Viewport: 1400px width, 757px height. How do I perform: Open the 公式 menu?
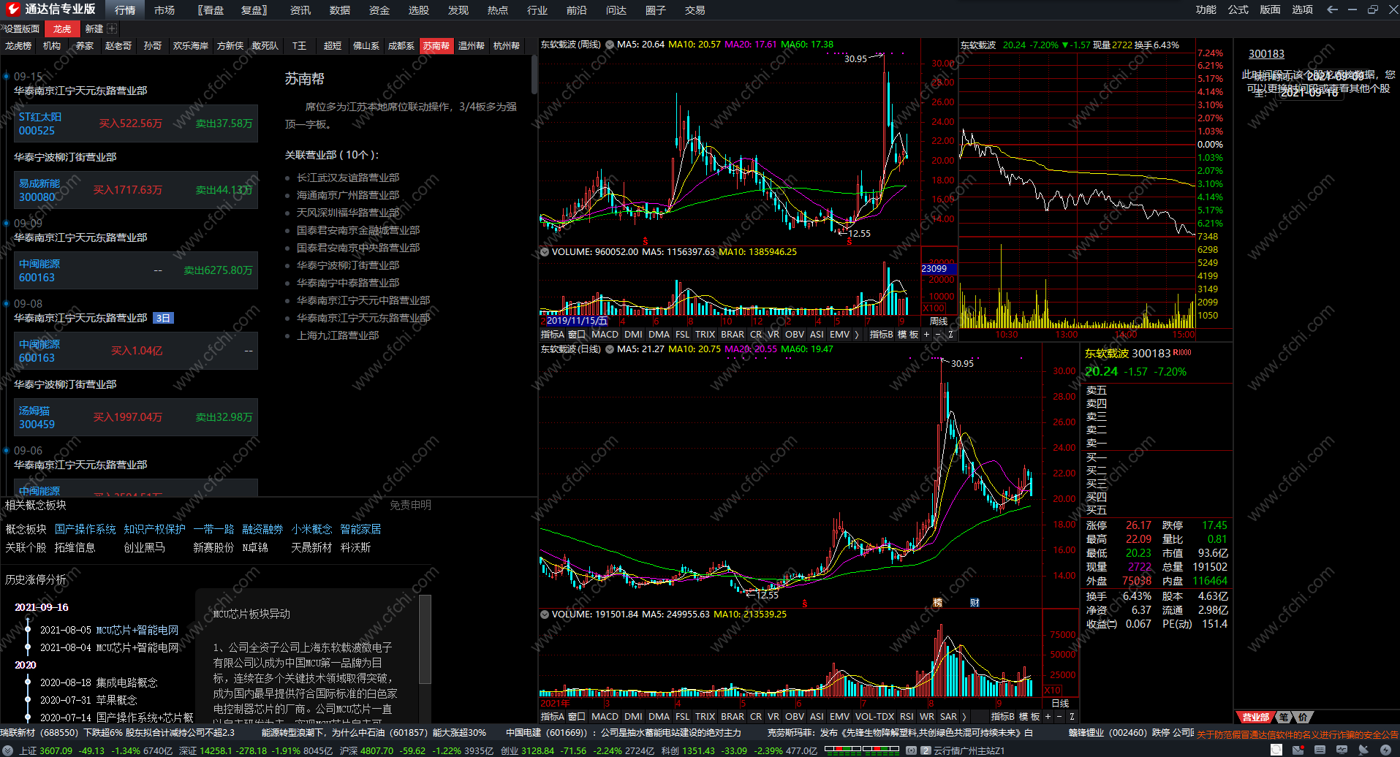click(1238, 9)
